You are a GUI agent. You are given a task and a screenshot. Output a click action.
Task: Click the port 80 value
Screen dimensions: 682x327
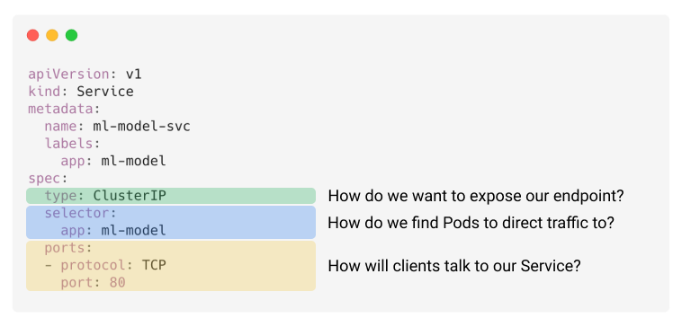118,283
